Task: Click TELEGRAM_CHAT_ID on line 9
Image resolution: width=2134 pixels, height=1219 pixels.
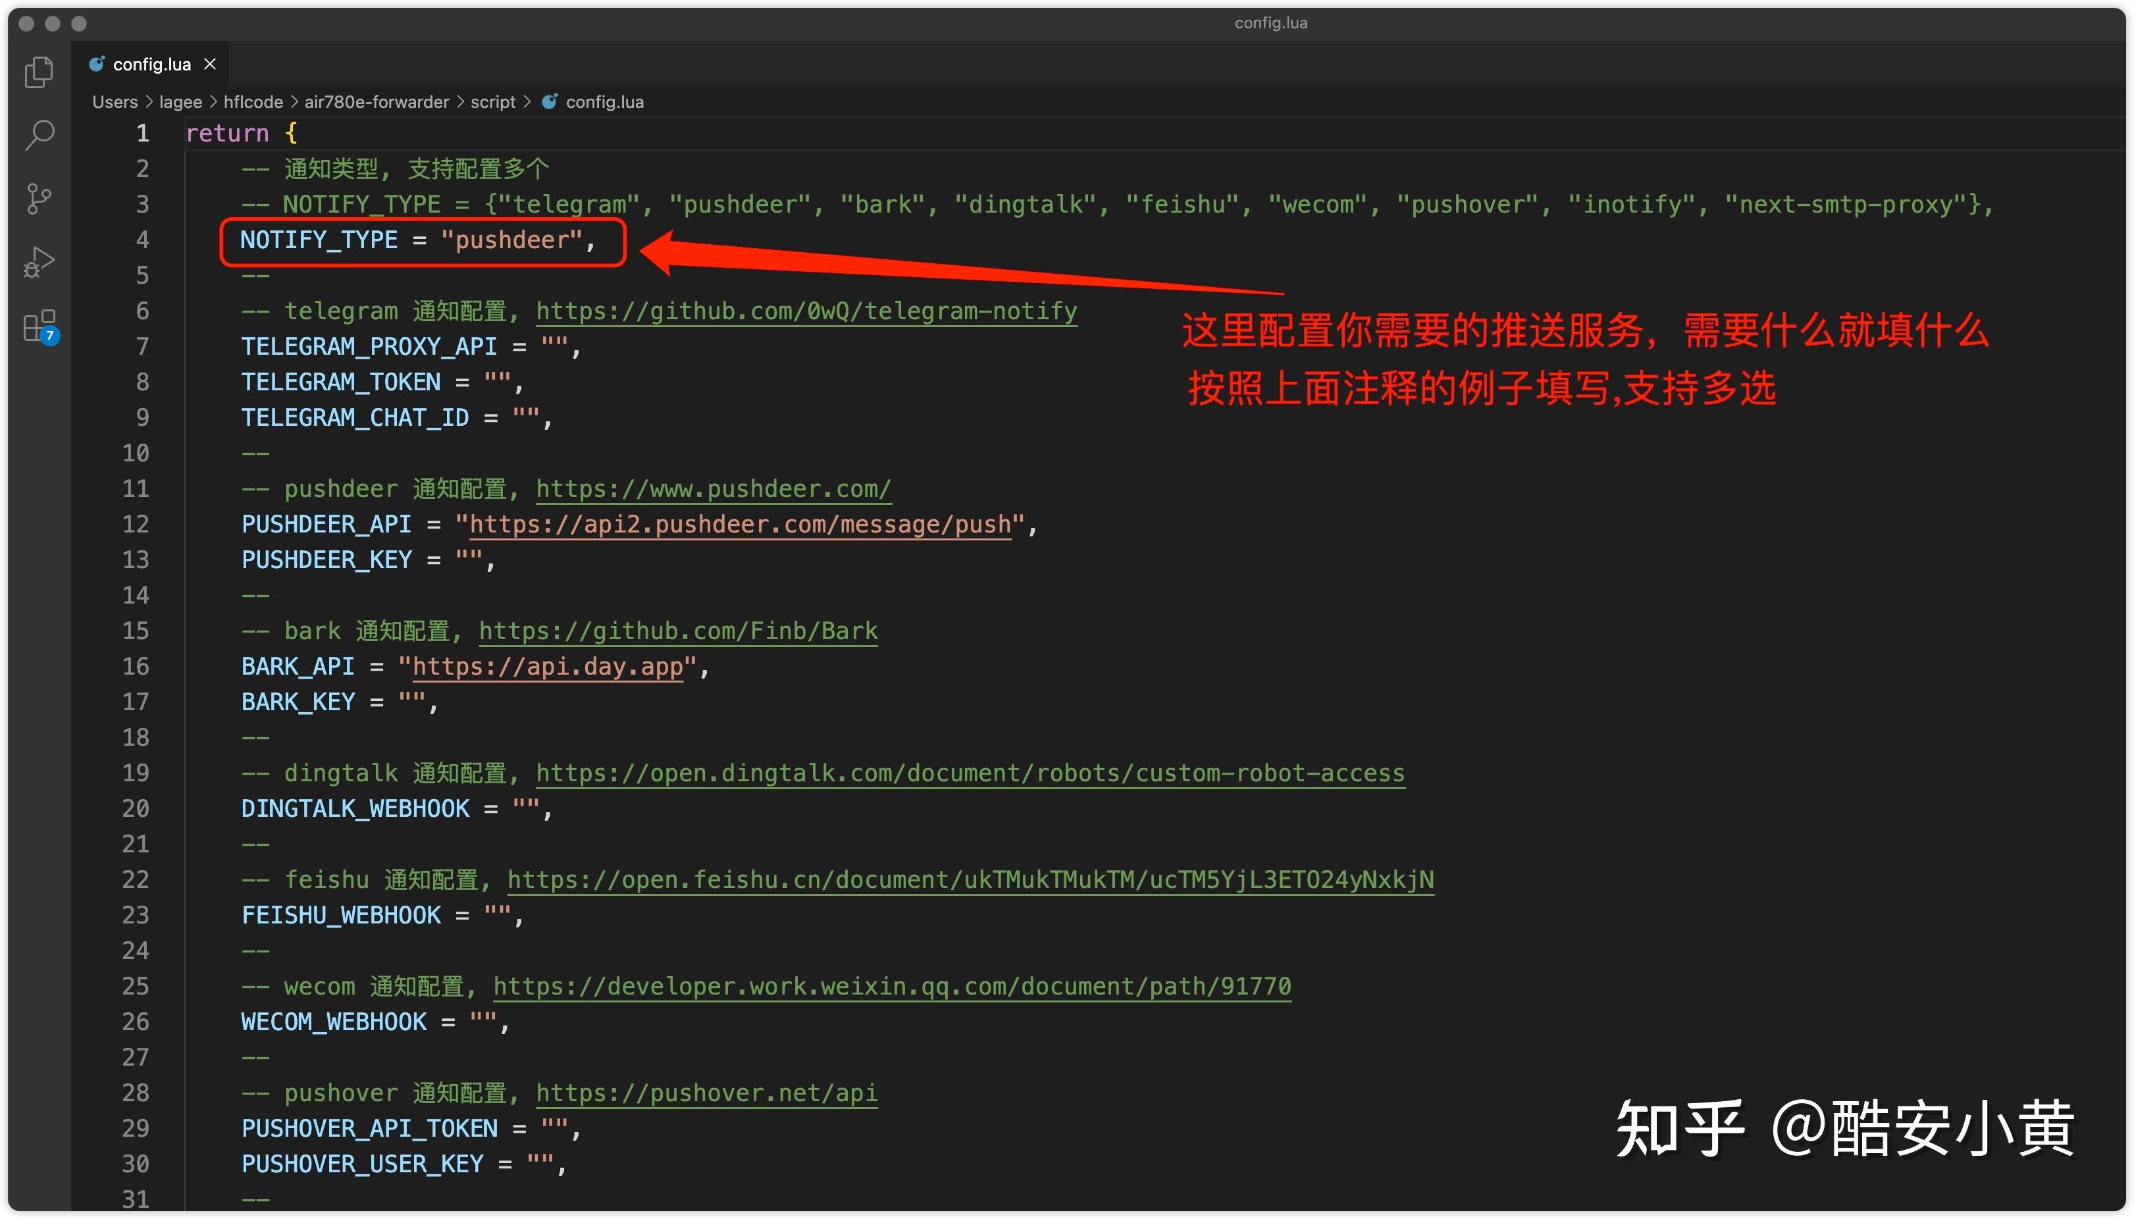Action: click(355, 418)
